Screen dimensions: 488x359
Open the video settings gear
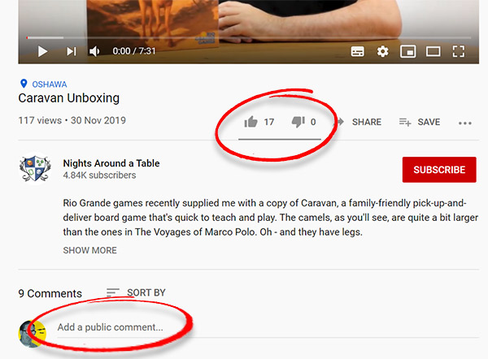pyautogui.click(x=382, y=51)
